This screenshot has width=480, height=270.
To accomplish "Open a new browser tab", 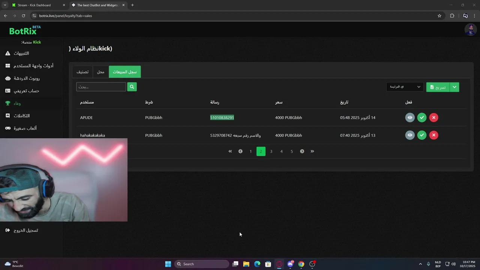I will pos(132,5).
